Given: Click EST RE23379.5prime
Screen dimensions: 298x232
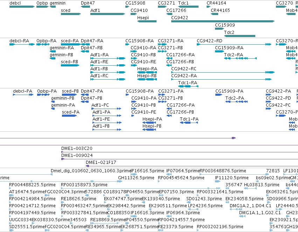Looking at the screenshot, I should click(x=161, y=230).
